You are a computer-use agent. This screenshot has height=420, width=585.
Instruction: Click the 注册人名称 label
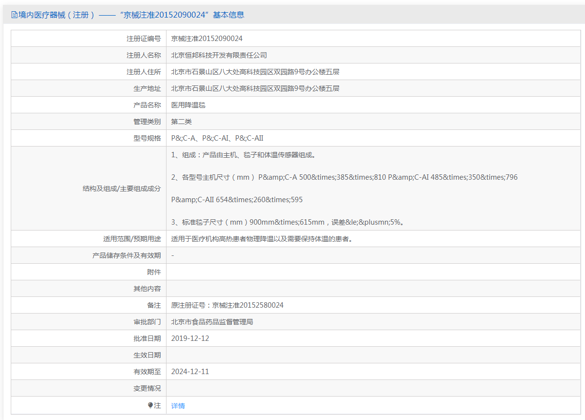click(144, 55)
